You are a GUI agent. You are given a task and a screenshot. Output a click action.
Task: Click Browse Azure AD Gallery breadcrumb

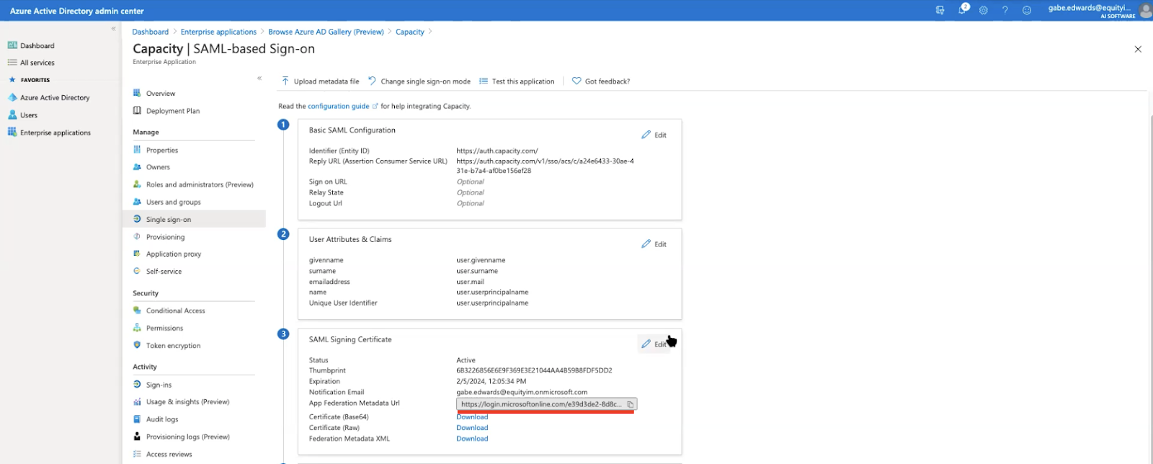326,32
